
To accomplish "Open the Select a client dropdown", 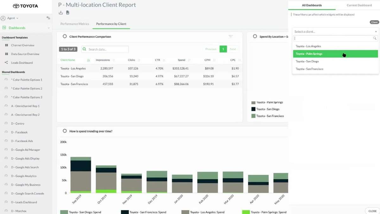I will tap(335, 32).
